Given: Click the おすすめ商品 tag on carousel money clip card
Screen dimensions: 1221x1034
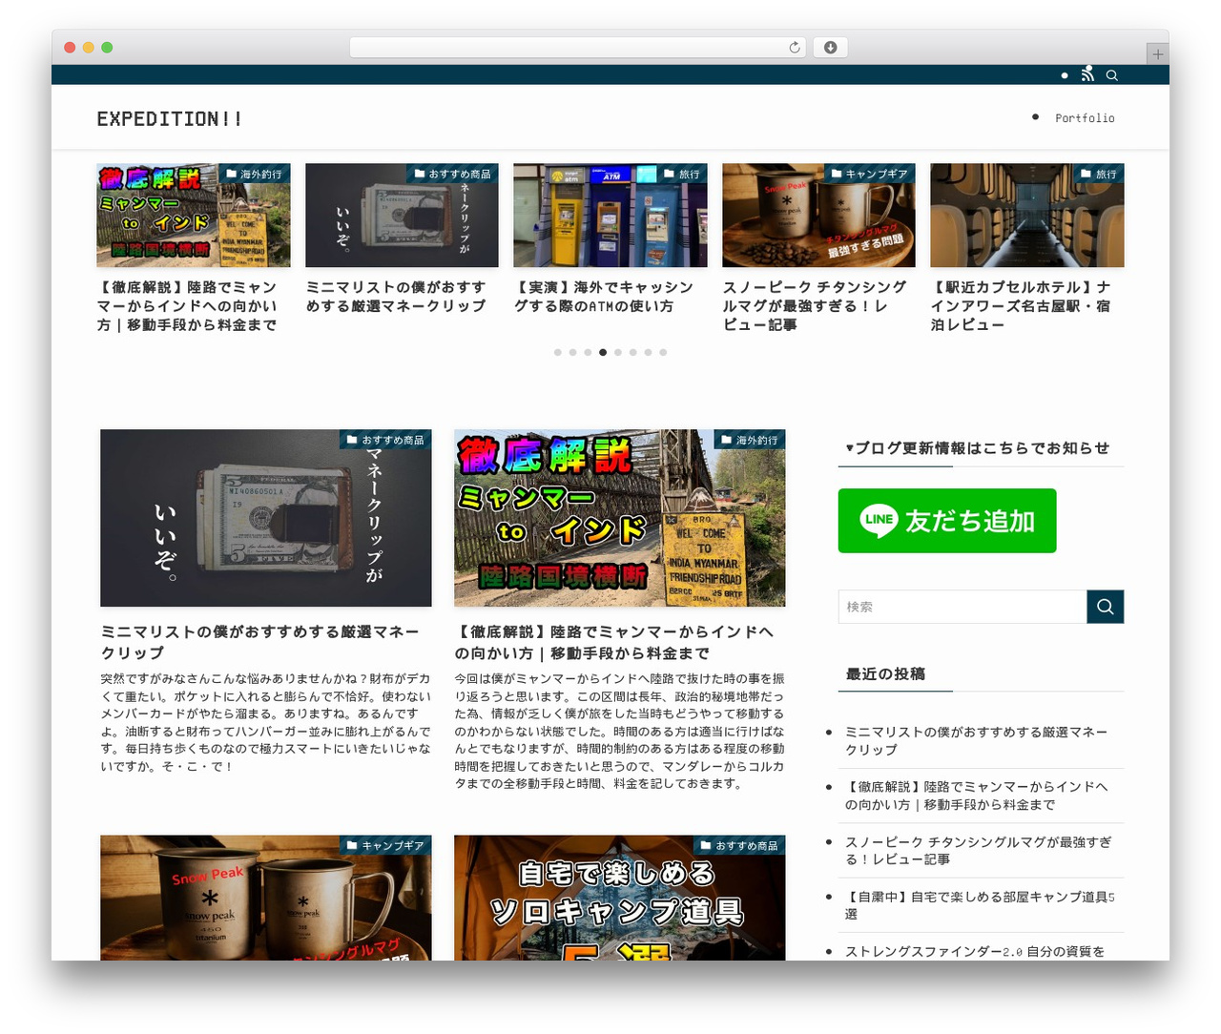Looking at the screenshot, I should pyautogui.click(x=452, y=174).
